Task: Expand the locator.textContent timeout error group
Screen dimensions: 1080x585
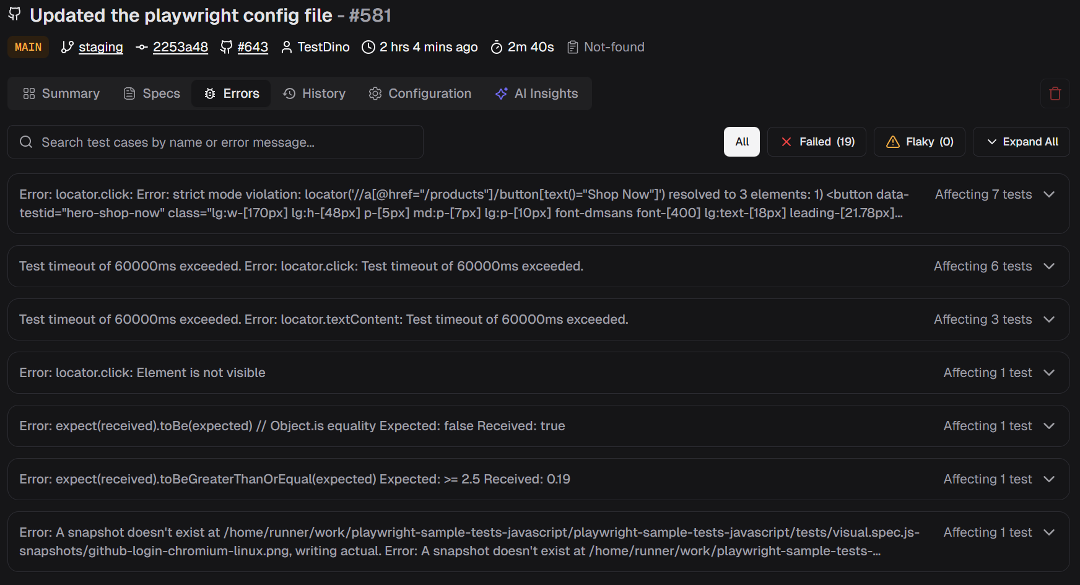Action: [x=1048, y=319]
